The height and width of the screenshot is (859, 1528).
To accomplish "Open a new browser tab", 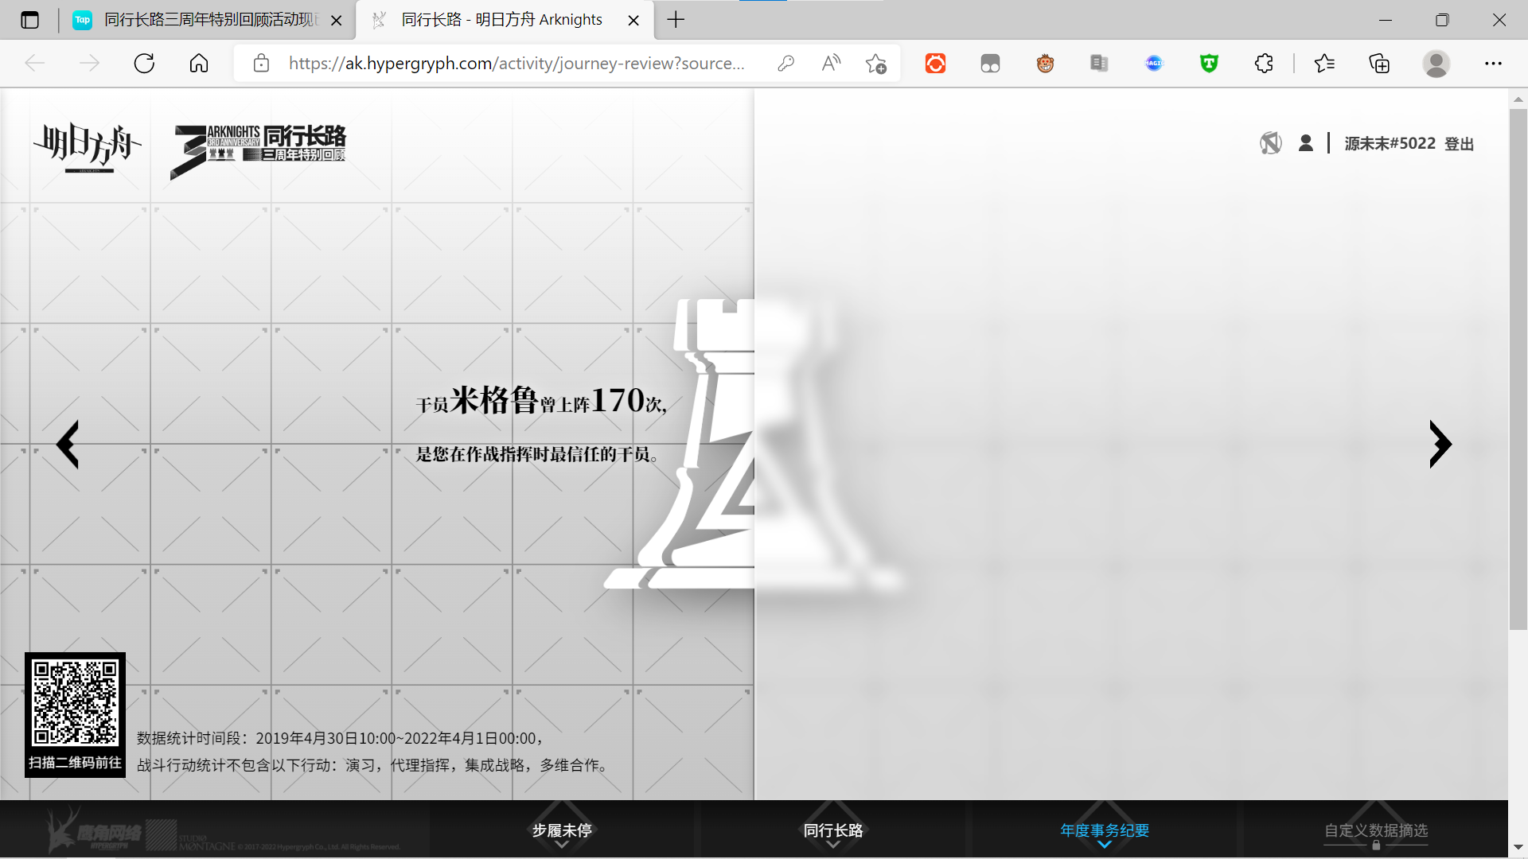I will pos(676,20).
